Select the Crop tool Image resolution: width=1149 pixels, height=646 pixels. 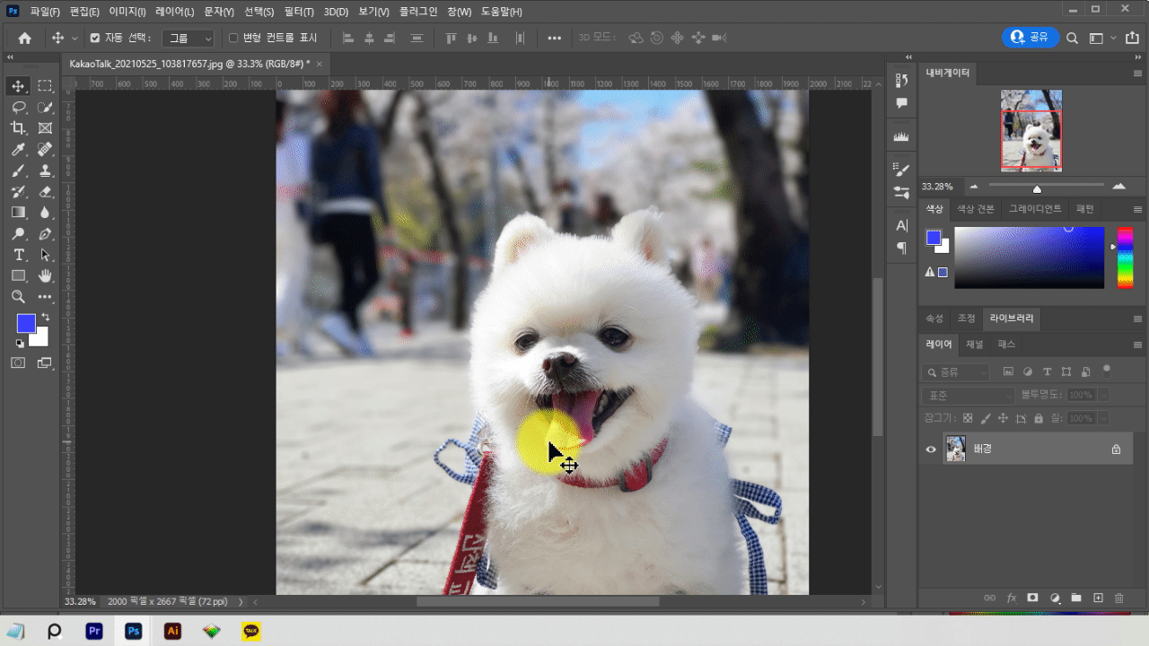18,128
